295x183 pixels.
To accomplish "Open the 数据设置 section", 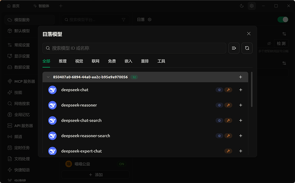I will click(x=19, y=67).
